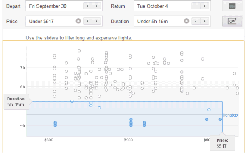Move the return date to the next day
The height and width of the screenshot is (156, 246).
coord(204,6)
